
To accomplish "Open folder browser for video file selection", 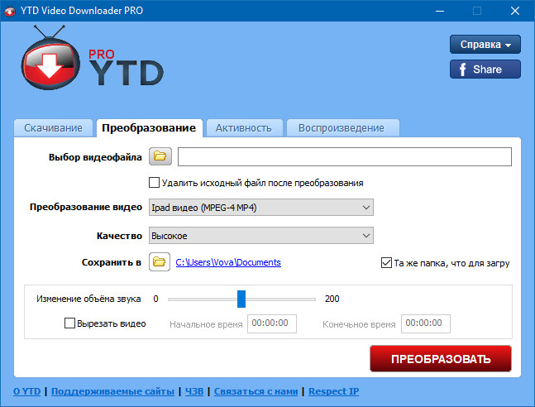I will [159, 156].
